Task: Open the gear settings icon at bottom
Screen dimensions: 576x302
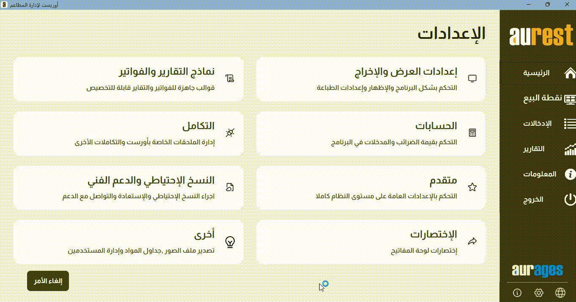Action: point(538,293)
